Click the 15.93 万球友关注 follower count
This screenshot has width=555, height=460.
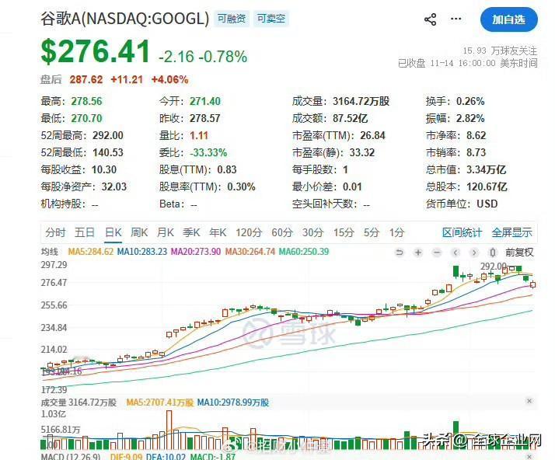click(x=500, y=51)
